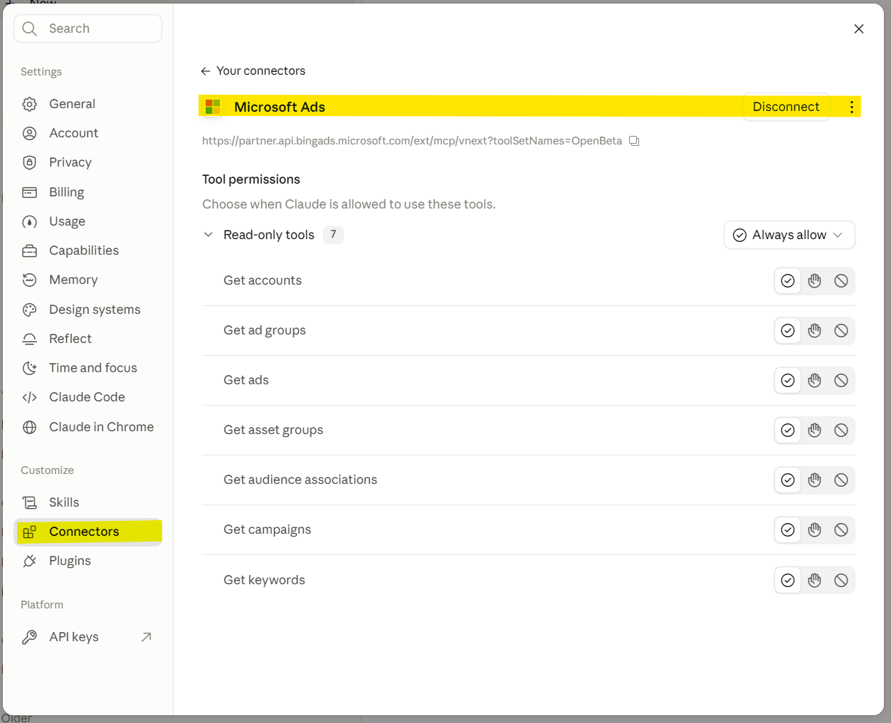Click the Get keywords label
Viewport: 891px width, 723px height.
point(264,580)
